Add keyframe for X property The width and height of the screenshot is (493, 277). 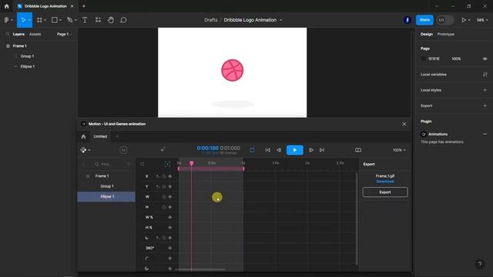170,176
